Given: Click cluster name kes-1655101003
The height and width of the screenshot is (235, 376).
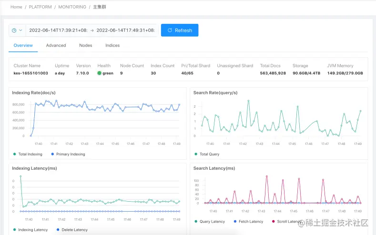Looking at the screenshot, I should [30, 73].
